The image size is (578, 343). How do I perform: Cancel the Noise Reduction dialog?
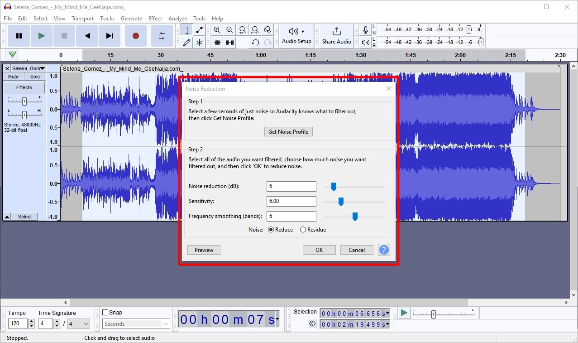(x=357, y=250)
